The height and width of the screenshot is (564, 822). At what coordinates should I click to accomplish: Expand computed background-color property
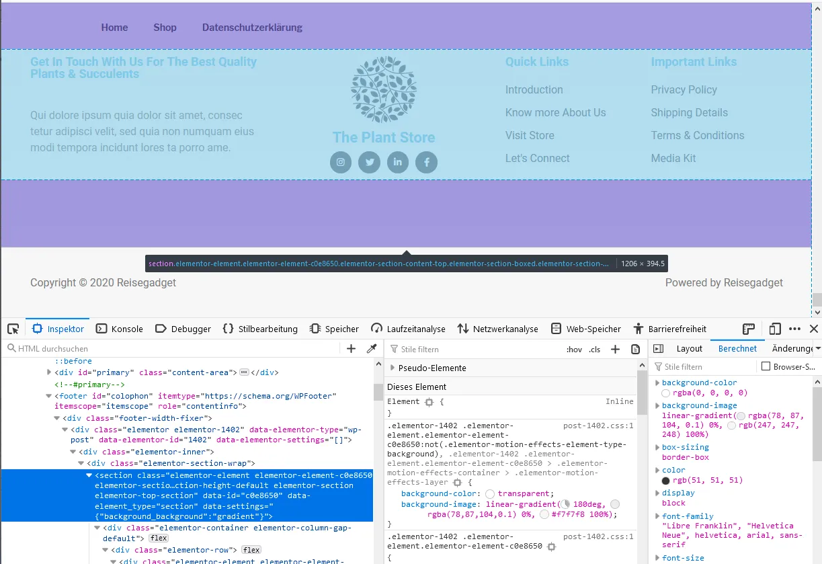658,382
